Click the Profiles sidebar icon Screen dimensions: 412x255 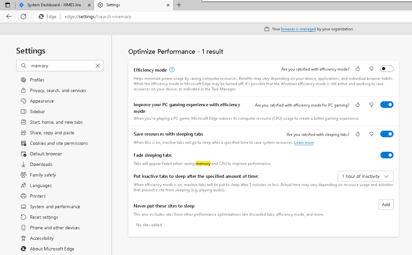click(x=23, y=80)
